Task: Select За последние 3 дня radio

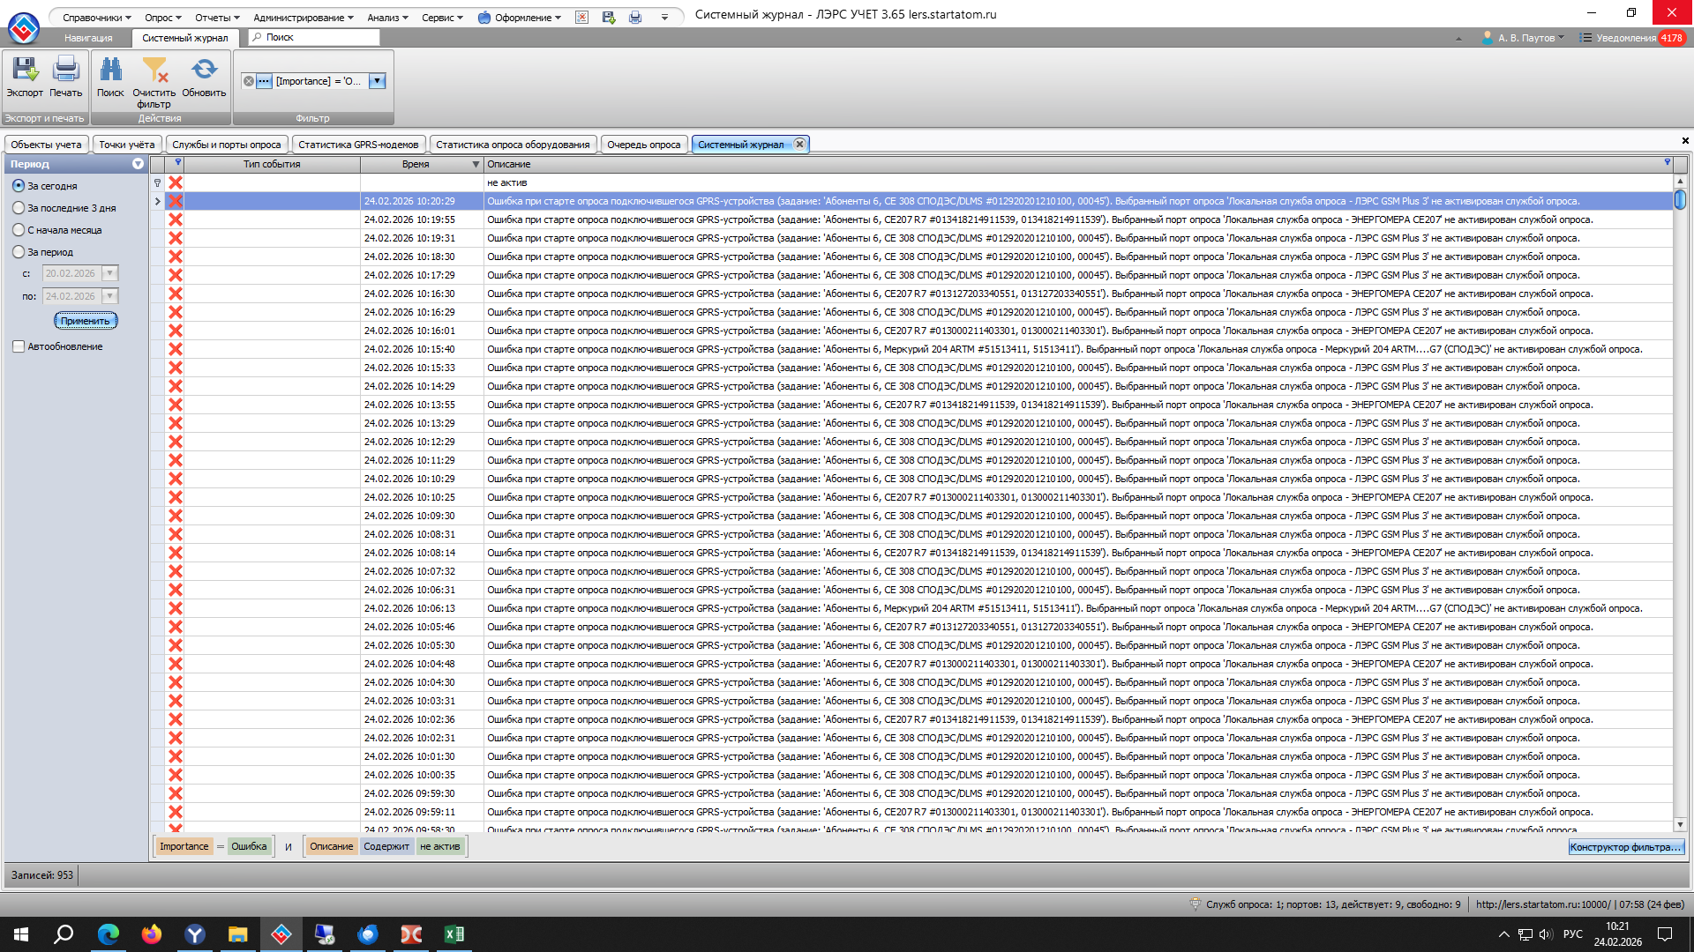Action: [19, 208]
